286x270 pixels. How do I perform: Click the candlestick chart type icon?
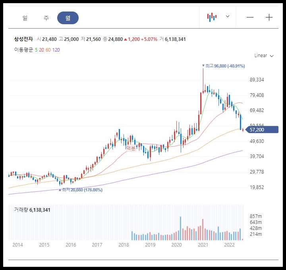(x=212, y=17)
